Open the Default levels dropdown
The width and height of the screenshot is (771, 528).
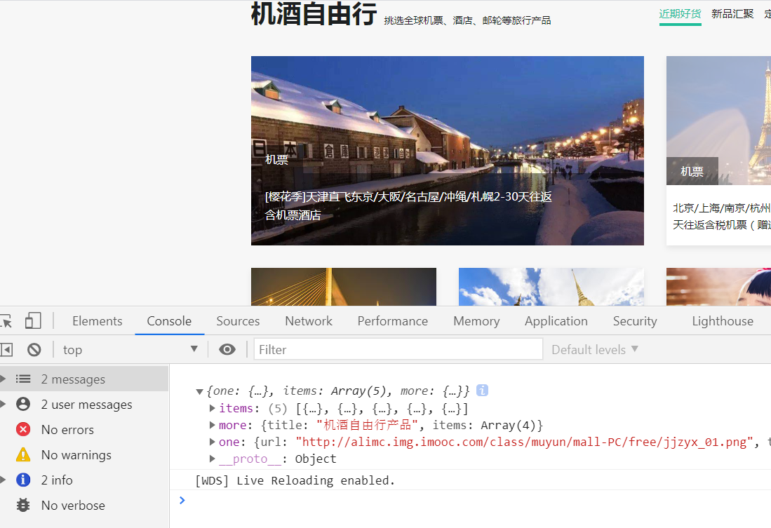[x=594, y=349]
